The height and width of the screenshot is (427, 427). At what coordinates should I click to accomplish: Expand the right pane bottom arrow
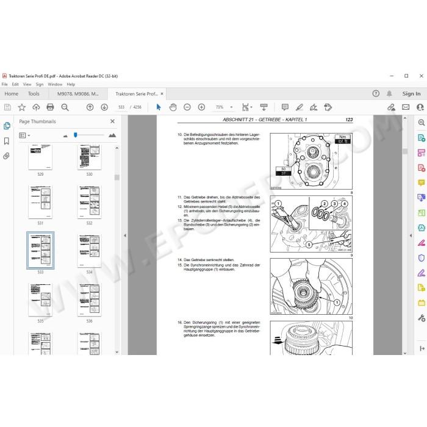click(x=422, y=348)
